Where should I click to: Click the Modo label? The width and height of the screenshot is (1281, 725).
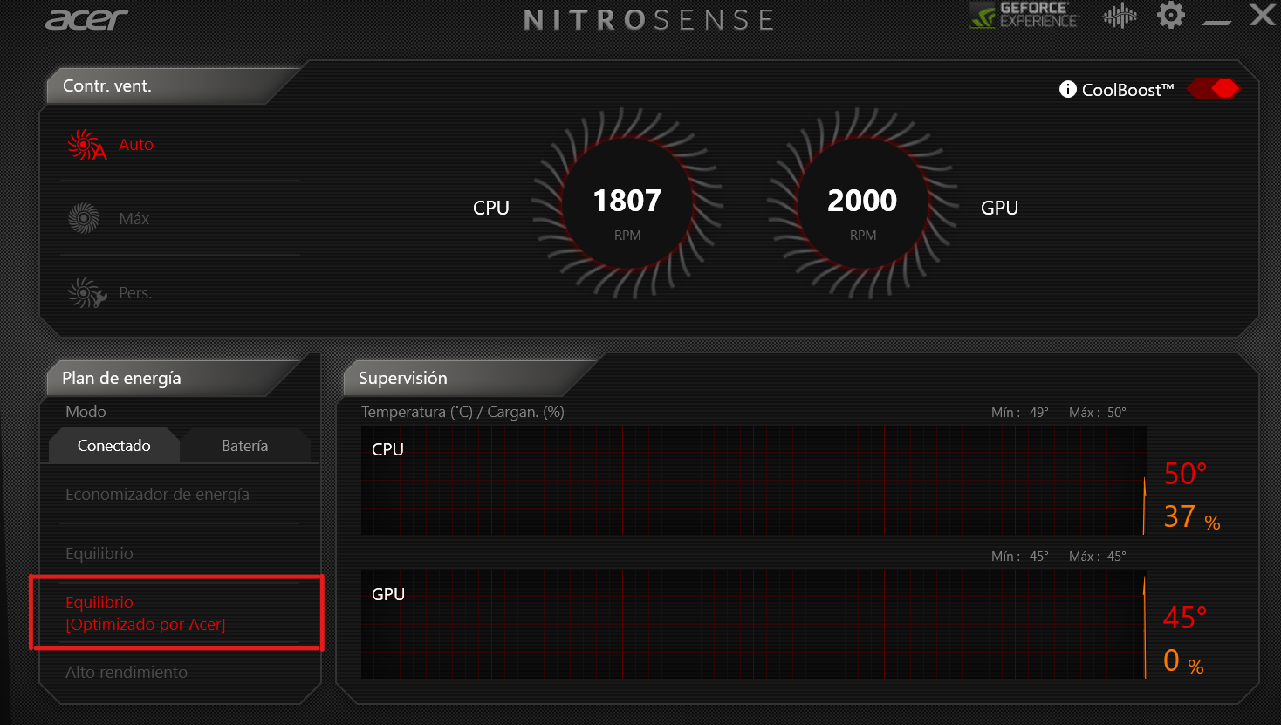pyautogui.click(x=86, y=412)
